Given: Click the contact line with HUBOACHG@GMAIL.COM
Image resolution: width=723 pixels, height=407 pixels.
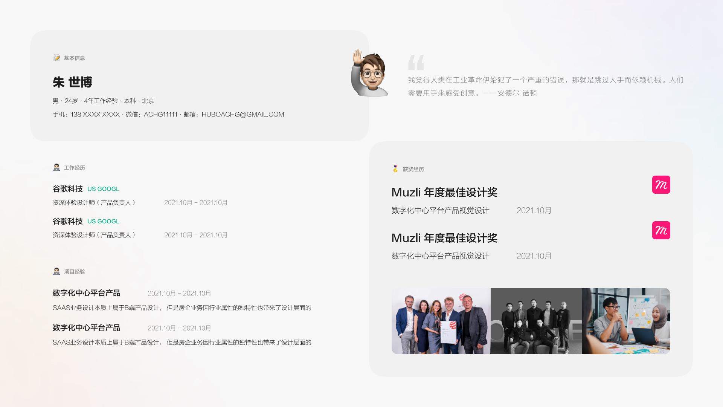Looking at the screenshot, I should coord(168,114).
